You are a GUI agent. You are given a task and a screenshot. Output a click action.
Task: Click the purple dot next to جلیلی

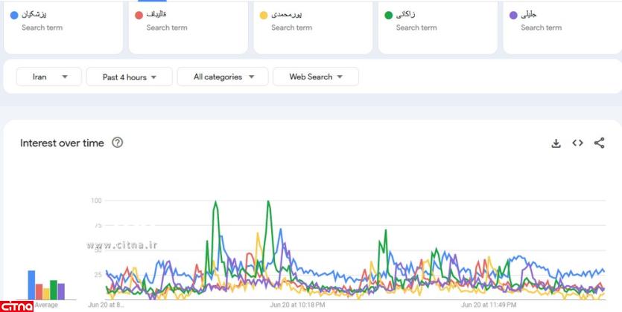[513, 15]
